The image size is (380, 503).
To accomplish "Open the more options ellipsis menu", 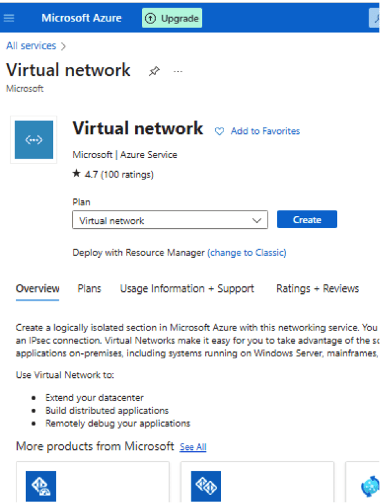I will 178,71.
